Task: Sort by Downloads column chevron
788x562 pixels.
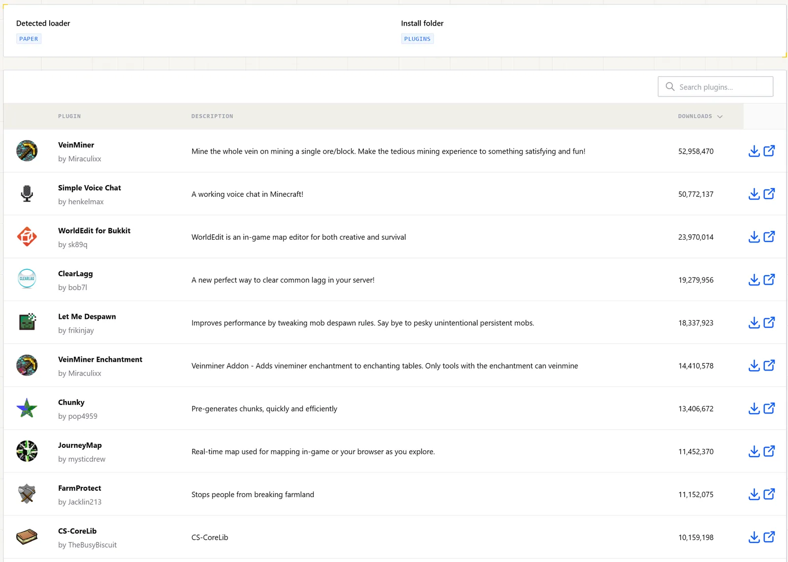Action: pos(720,117)
